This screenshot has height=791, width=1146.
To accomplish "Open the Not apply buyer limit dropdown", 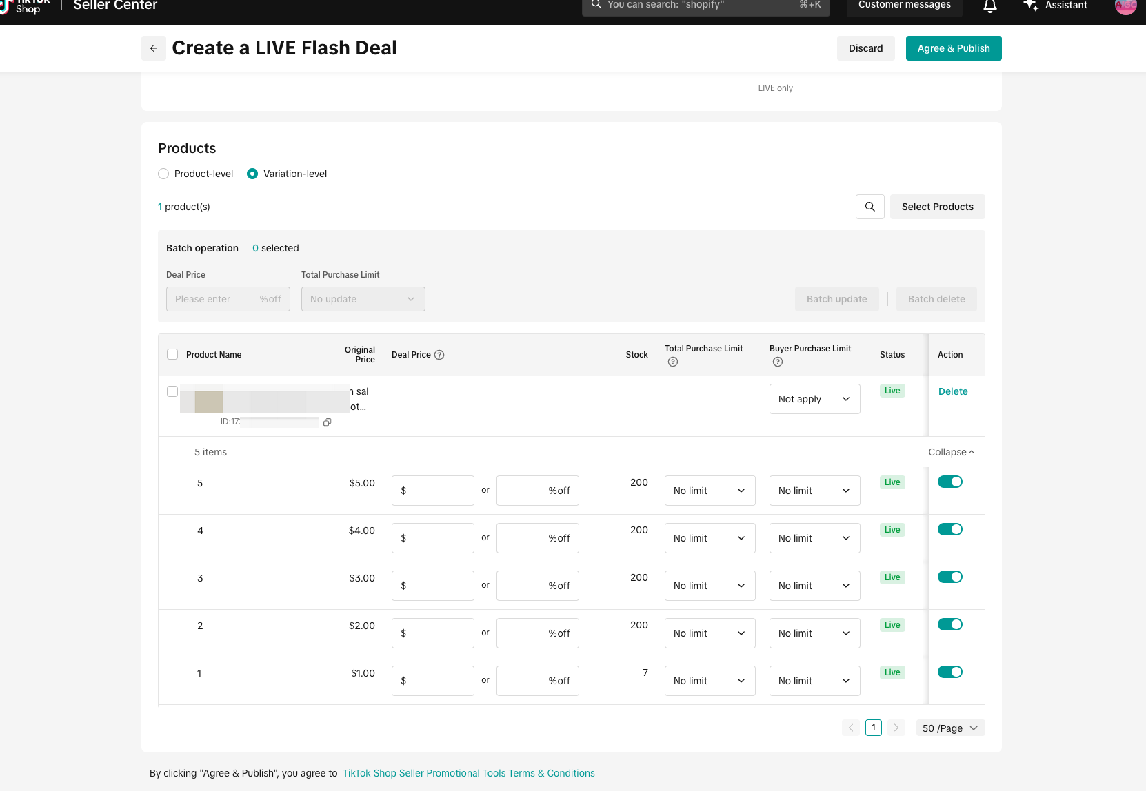I will (x=814, y=399).
